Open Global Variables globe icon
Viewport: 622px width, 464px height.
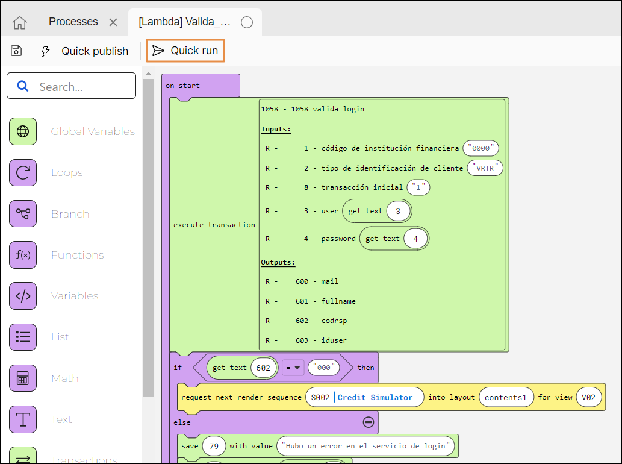pyautogui.click(x=23, y=131)
